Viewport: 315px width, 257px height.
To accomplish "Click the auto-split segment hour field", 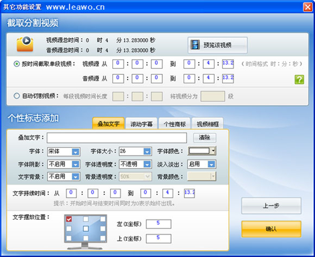I will tap(118, 96).
